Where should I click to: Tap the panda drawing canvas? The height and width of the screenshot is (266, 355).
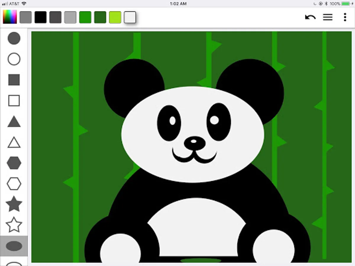click(191, 147)
